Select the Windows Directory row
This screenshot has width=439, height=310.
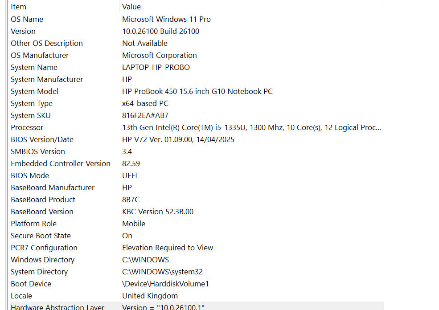tap(197, 260)
